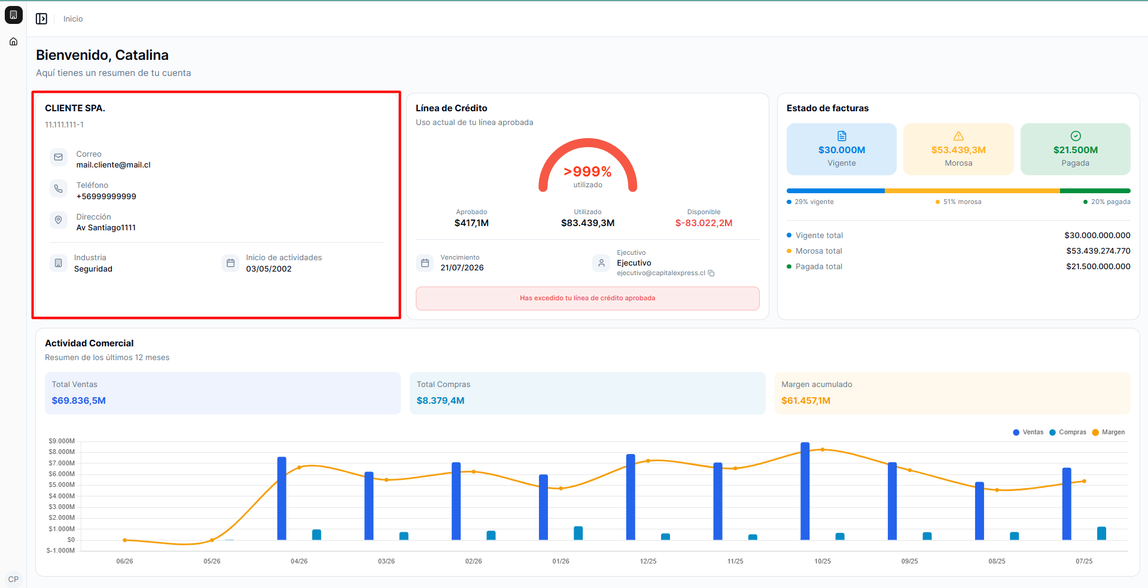This screenshot has height=588, width=1148.
Task: Open the Home icon in sidebar
Action: pyautogui.click(x=13, y=42)
